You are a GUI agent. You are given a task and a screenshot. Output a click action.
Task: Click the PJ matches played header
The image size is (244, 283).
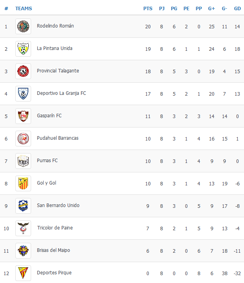[162, 9]
